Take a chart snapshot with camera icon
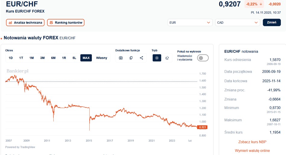Viewport: 286px width, 155px height. [x=121, y=58]
